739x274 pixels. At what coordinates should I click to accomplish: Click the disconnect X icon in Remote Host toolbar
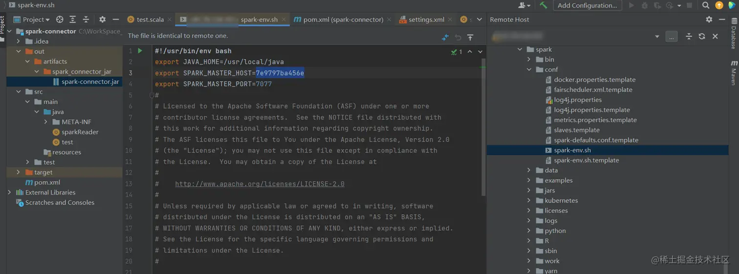coord(715,37)
